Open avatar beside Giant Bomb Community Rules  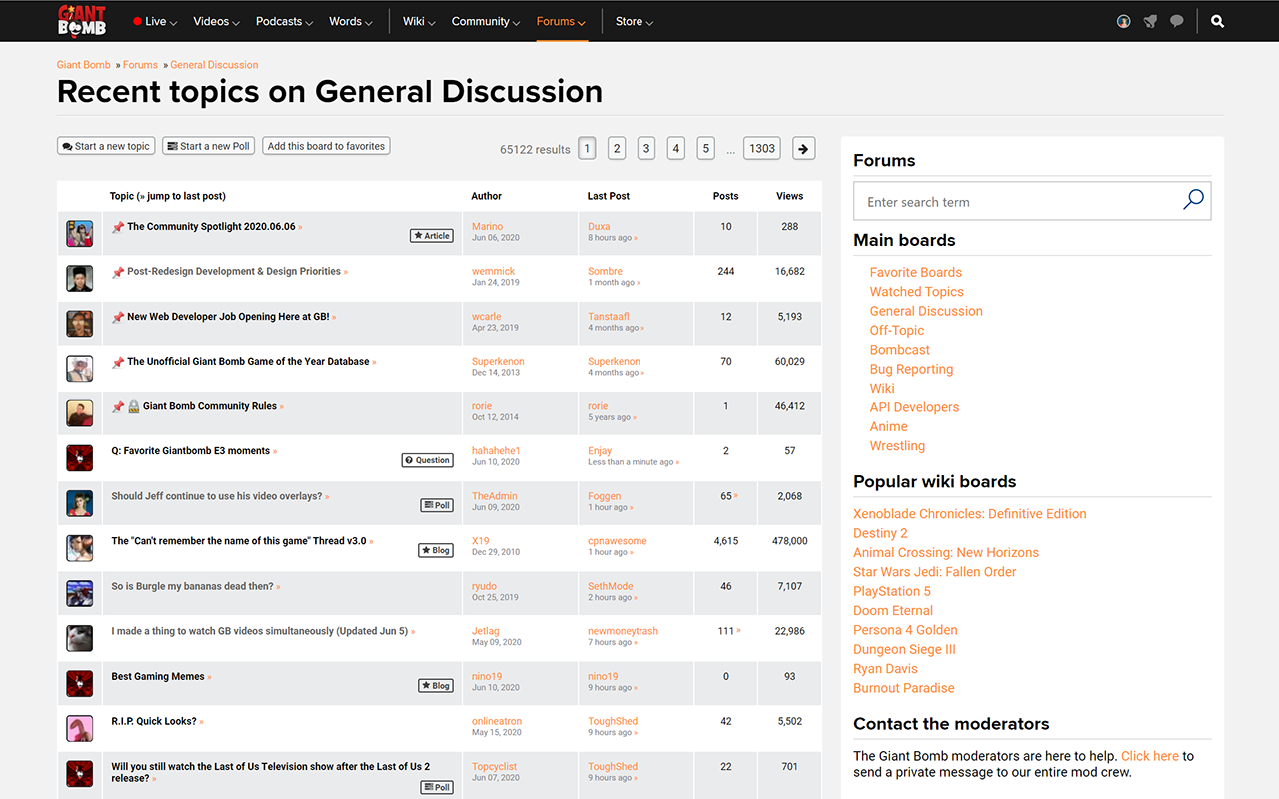point(80,413)
